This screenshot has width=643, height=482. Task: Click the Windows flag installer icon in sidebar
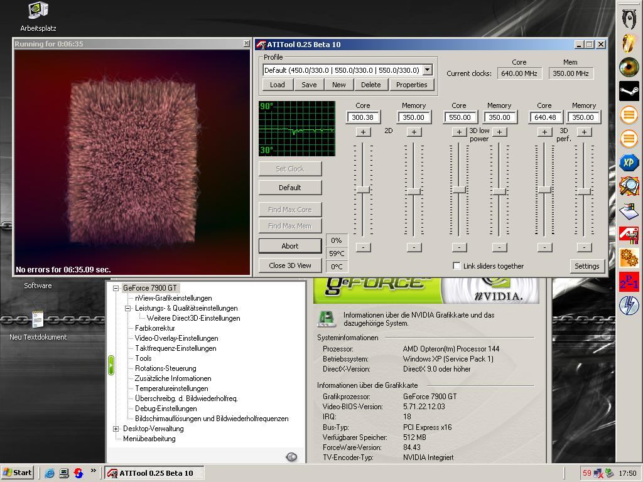(629, 211)
